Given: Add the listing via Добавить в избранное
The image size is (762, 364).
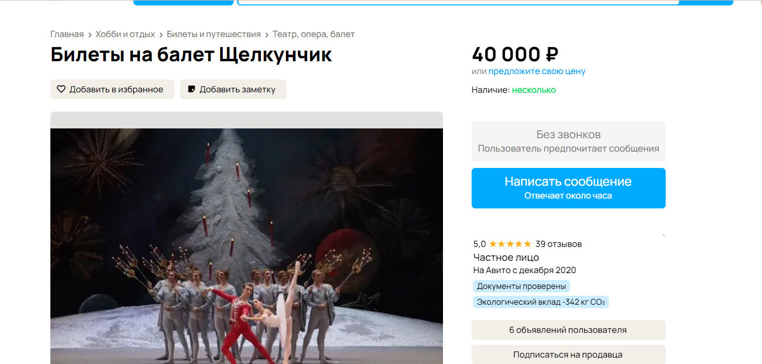Looking at the screenshot, I should click(112, 89).
